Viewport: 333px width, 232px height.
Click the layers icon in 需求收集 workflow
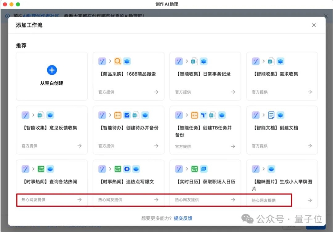[280, 61]
